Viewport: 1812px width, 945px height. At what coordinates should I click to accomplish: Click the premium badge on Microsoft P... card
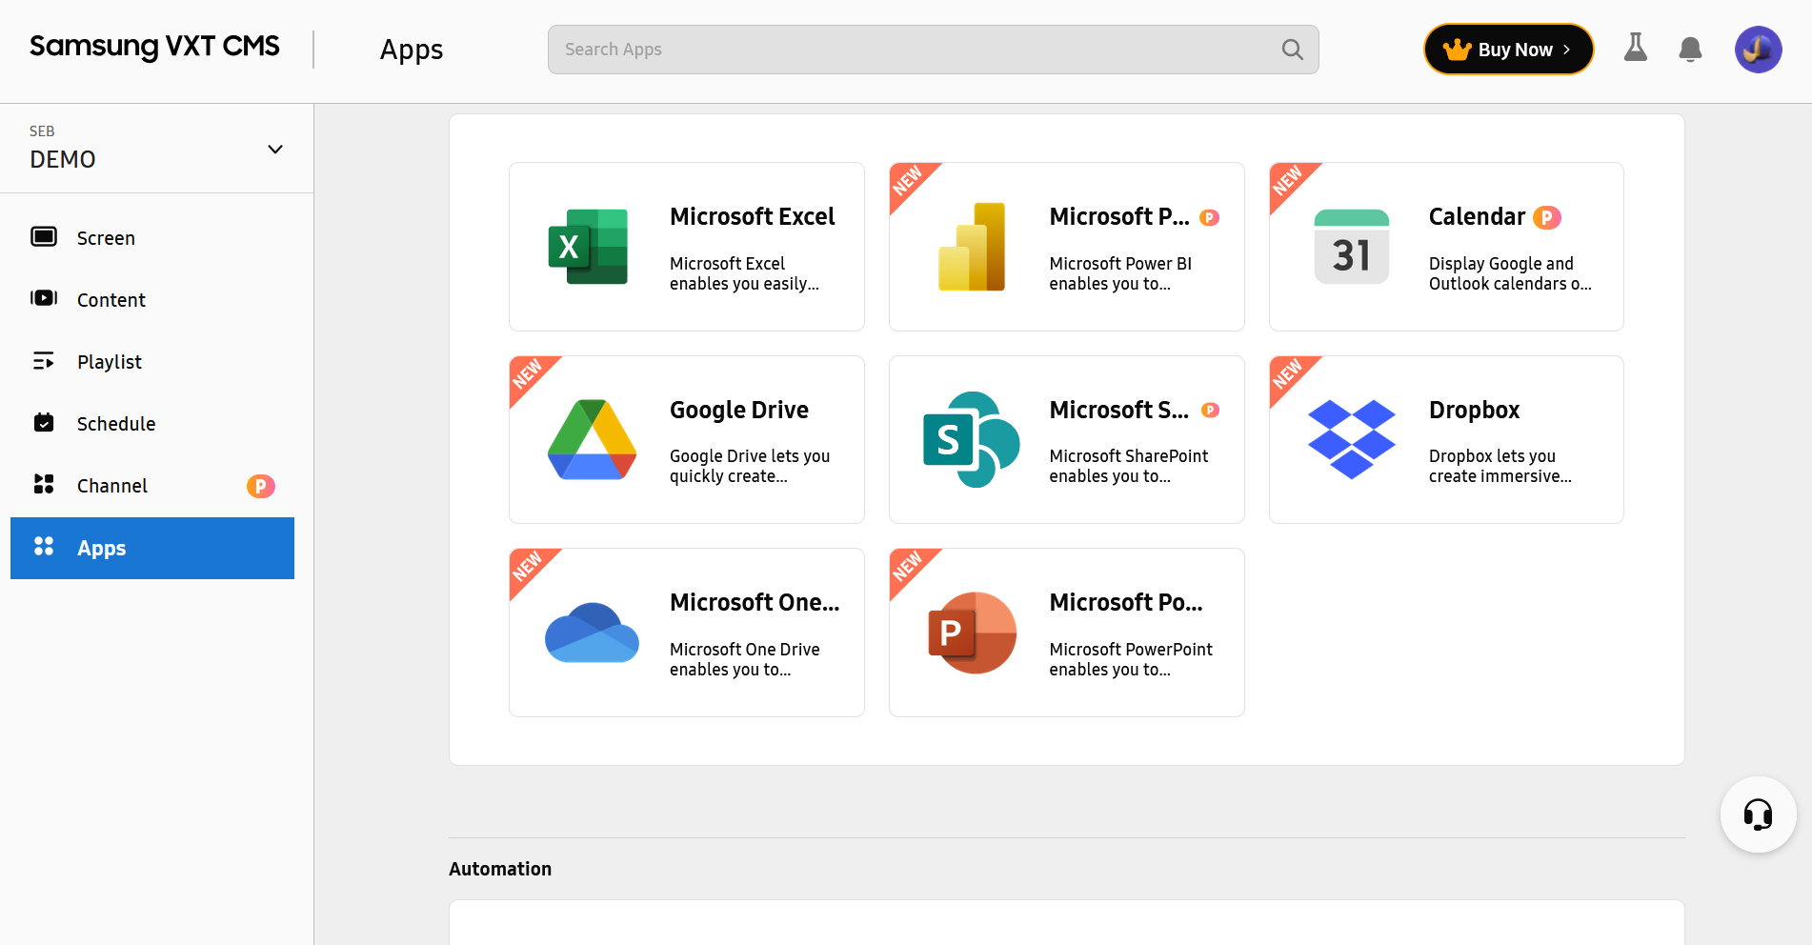(1209, 217)
